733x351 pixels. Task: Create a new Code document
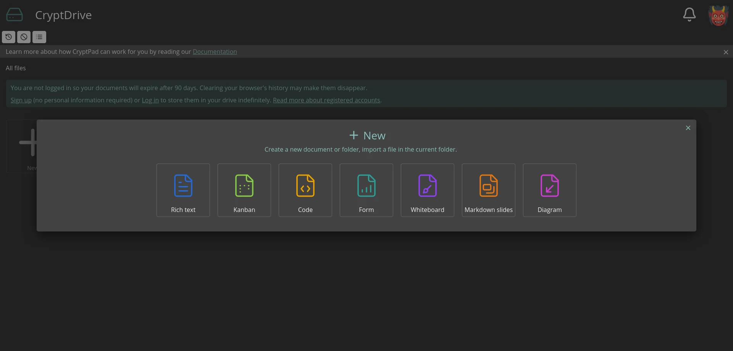(305, 190)
